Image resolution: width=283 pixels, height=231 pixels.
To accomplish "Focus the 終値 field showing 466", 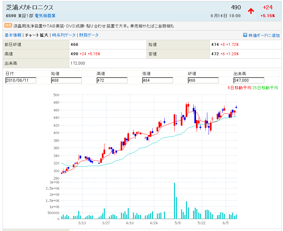I will [203, 80].
